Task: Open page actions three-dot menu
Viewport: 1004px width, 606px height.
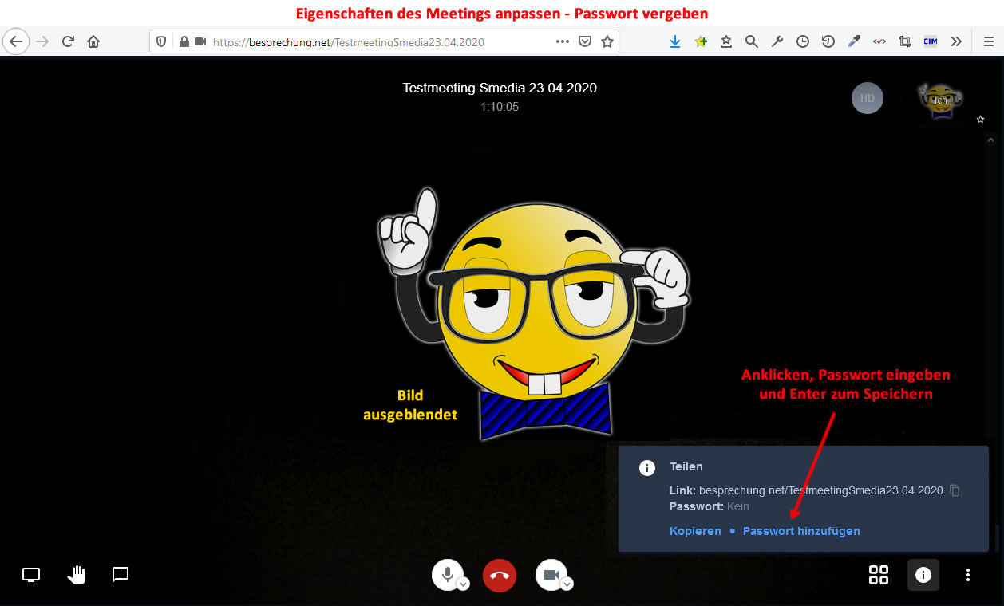Action: coord(563,41)
